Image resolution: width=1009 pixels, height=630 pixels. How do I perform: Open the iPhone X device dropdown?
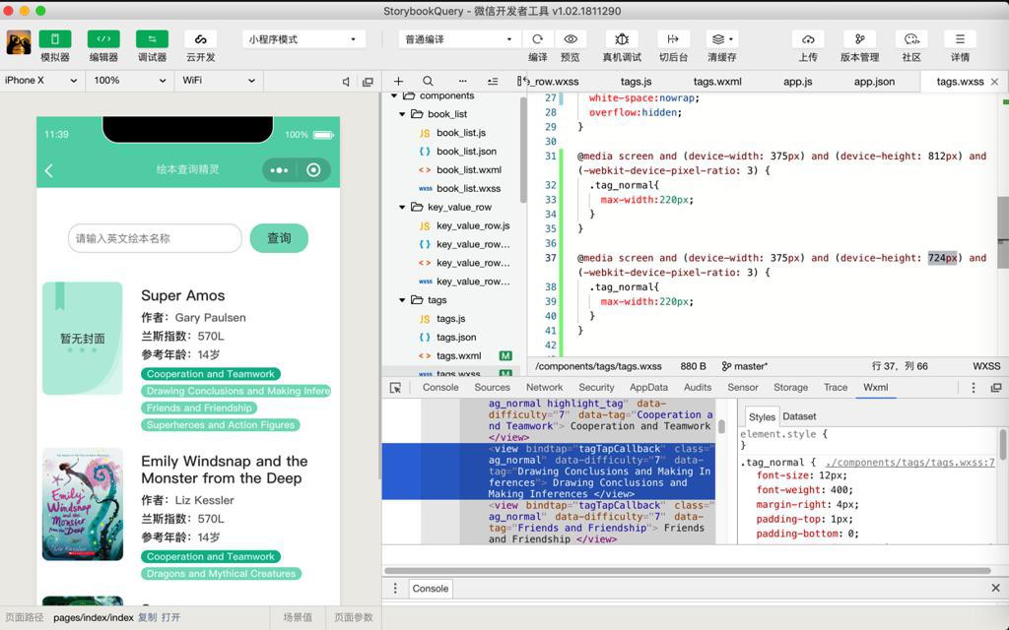41,81
